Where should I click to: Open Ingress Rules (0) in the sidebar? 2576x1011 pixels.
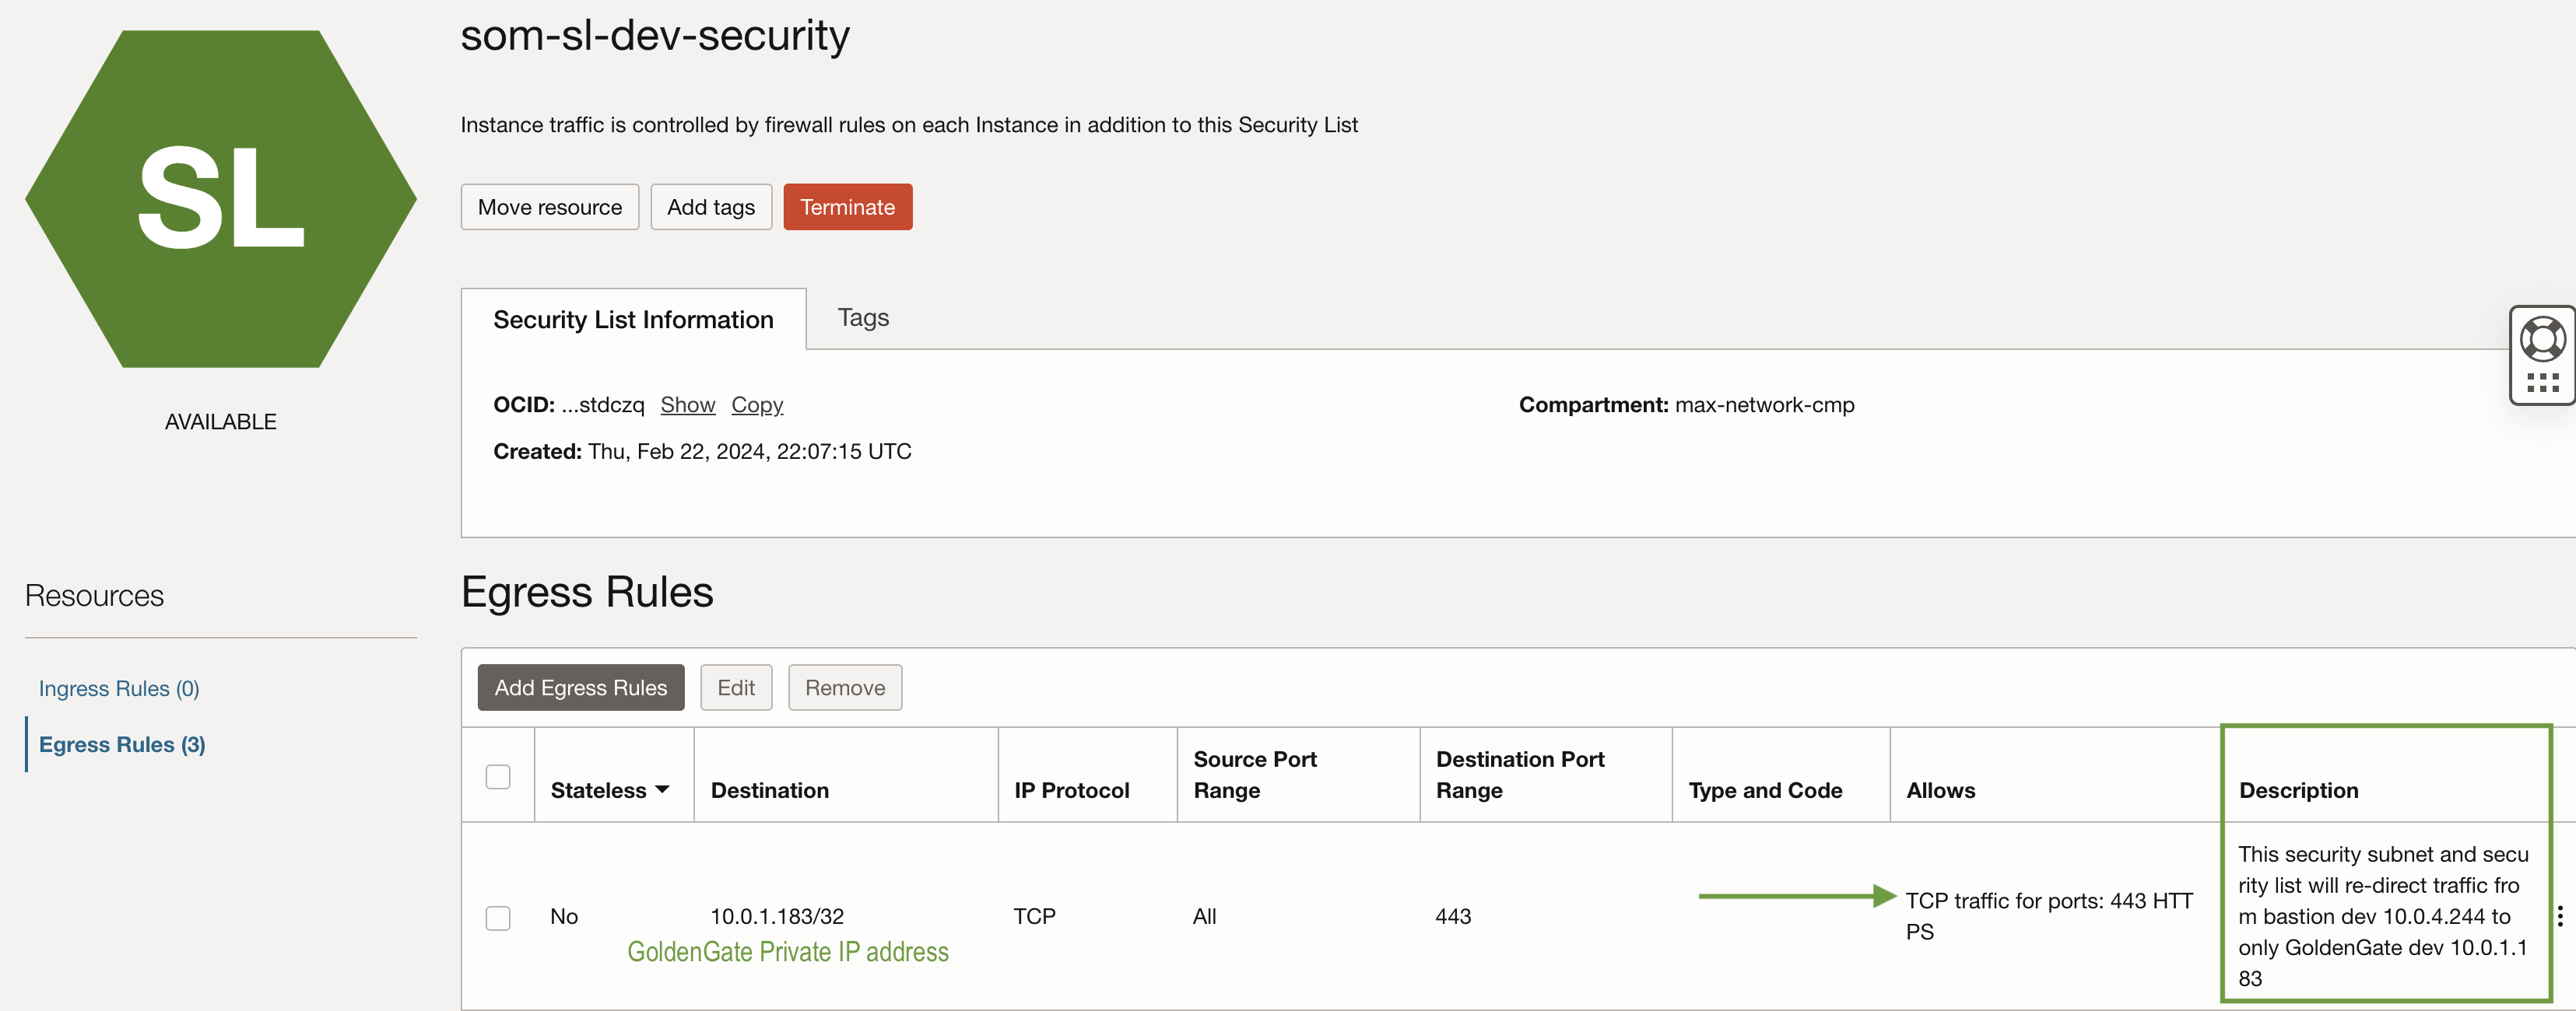click(x=118, y=688)
